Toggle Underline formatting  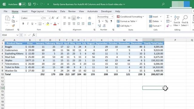(32, 24)
